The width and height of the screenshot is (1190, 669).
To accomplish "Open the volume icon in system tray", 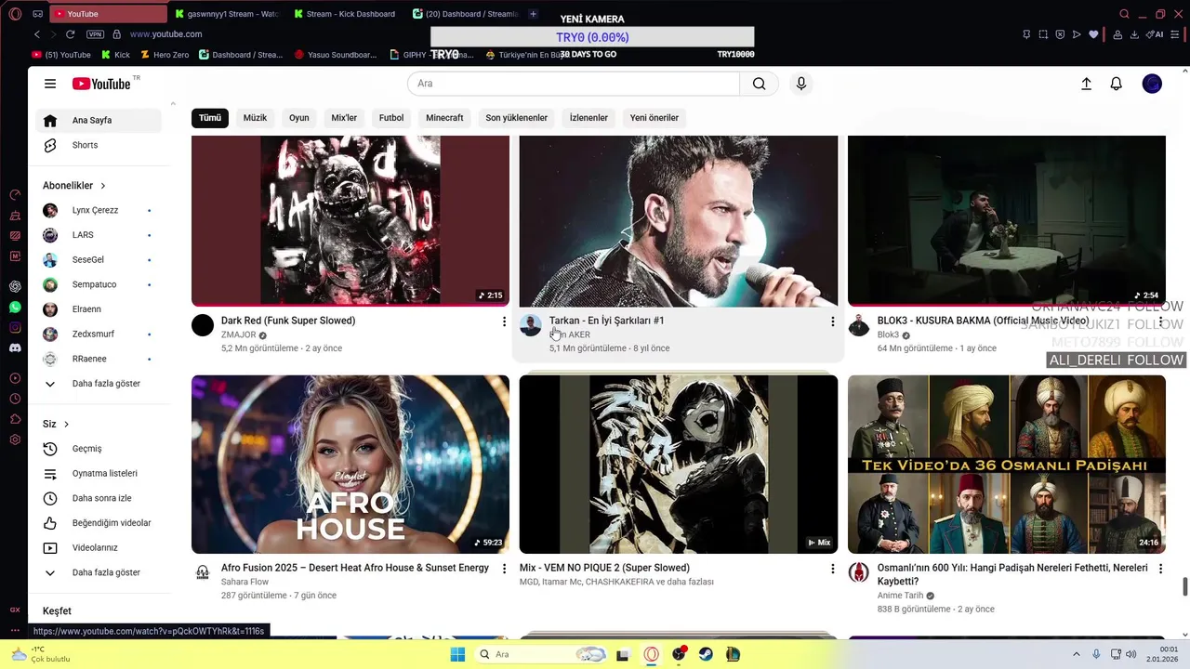I will (x=1131, y=654).
